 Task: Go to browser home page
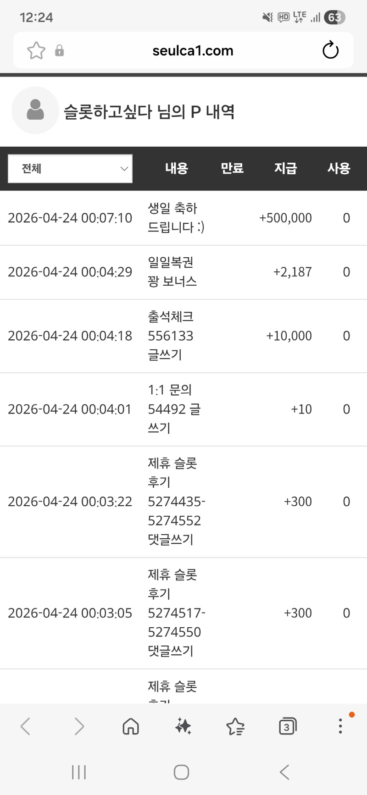coord(131,726)
